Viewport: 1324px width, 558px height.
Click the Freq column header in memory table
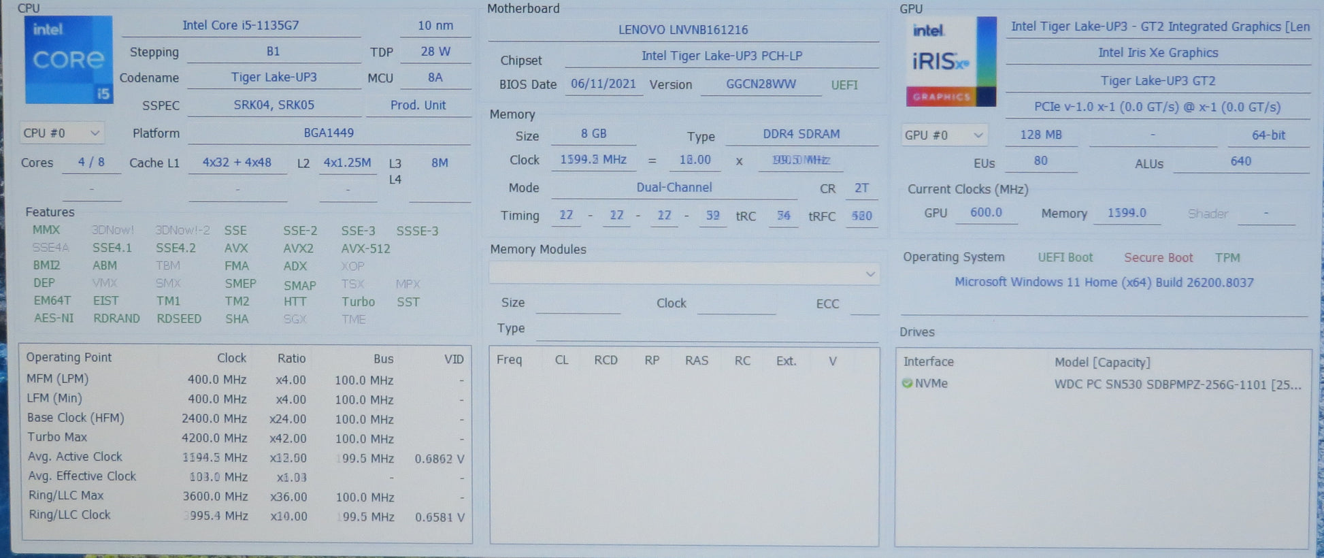click(x=509, y=360)
